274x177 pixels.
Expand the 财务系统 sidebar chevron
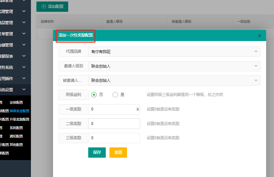(x=24, y=67)
